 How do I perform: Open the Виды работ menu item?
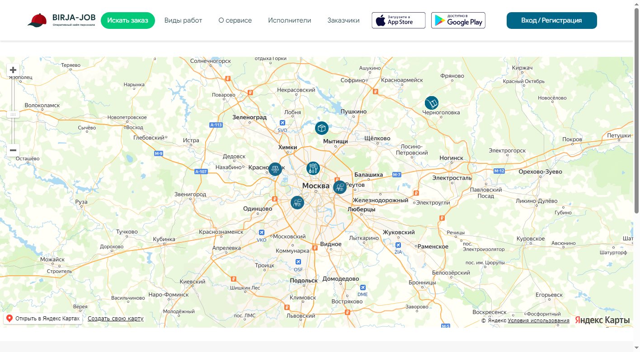coord(183,20)
